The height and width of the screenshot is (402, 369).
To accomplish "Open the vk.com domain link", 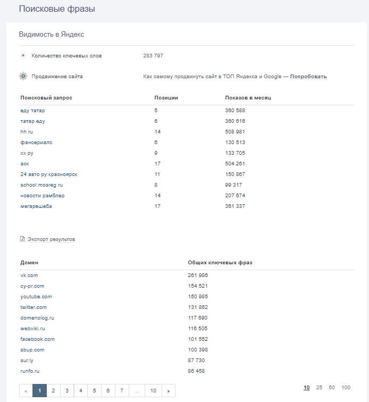I will 29,275.
